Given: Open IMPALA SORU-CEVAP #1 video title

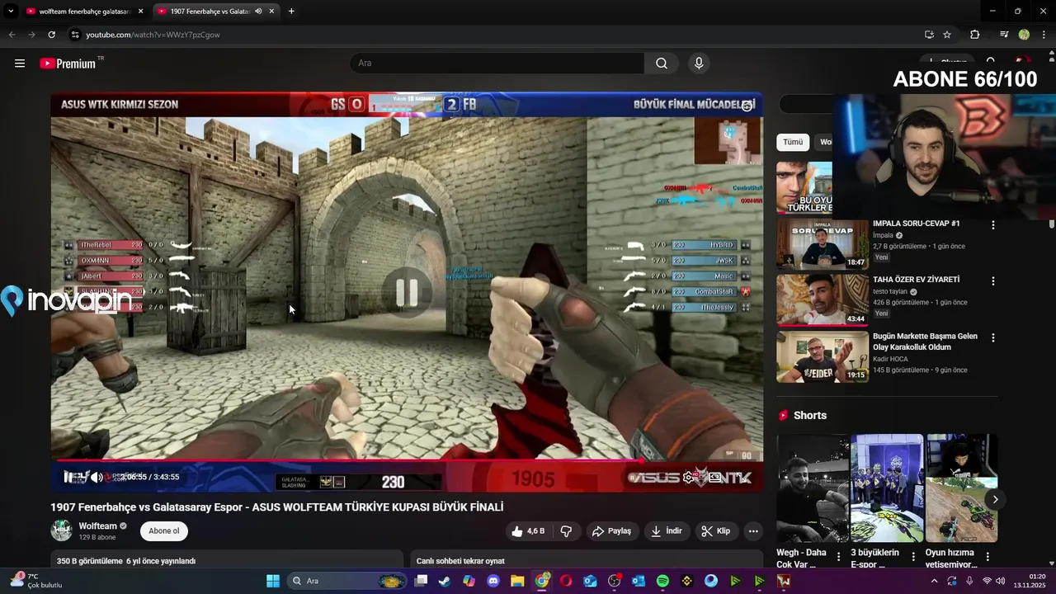Looking at the screenshot, I should pyautogui.click(x=917, y=224).
